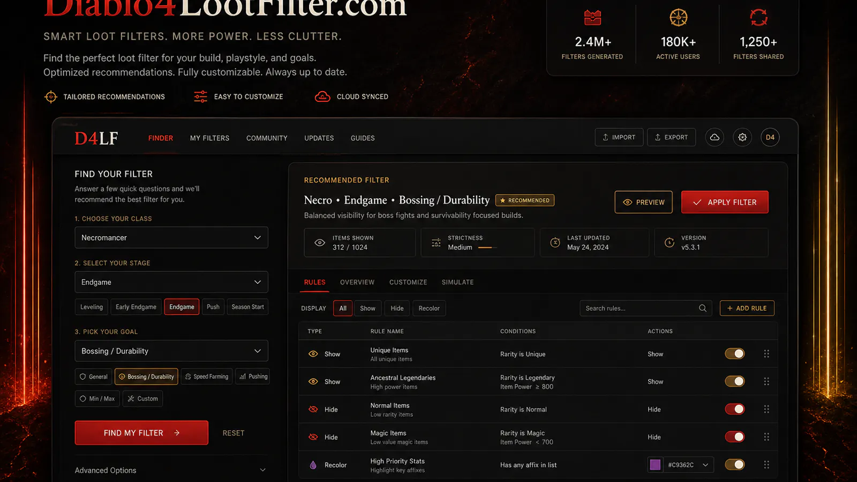Click the purple recolor color swatch
Image resolution: width=857 pixels, height=482 pixels.
tap(655, 465)
